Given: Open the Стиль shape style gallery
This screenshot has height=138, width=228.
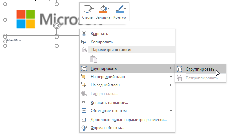Looking at the screenshot, I should coord(87,12).
